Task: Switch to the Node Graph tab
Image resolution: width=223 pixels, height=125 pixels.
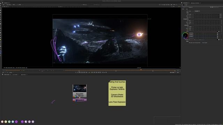Action: click(x=7, y=75)
